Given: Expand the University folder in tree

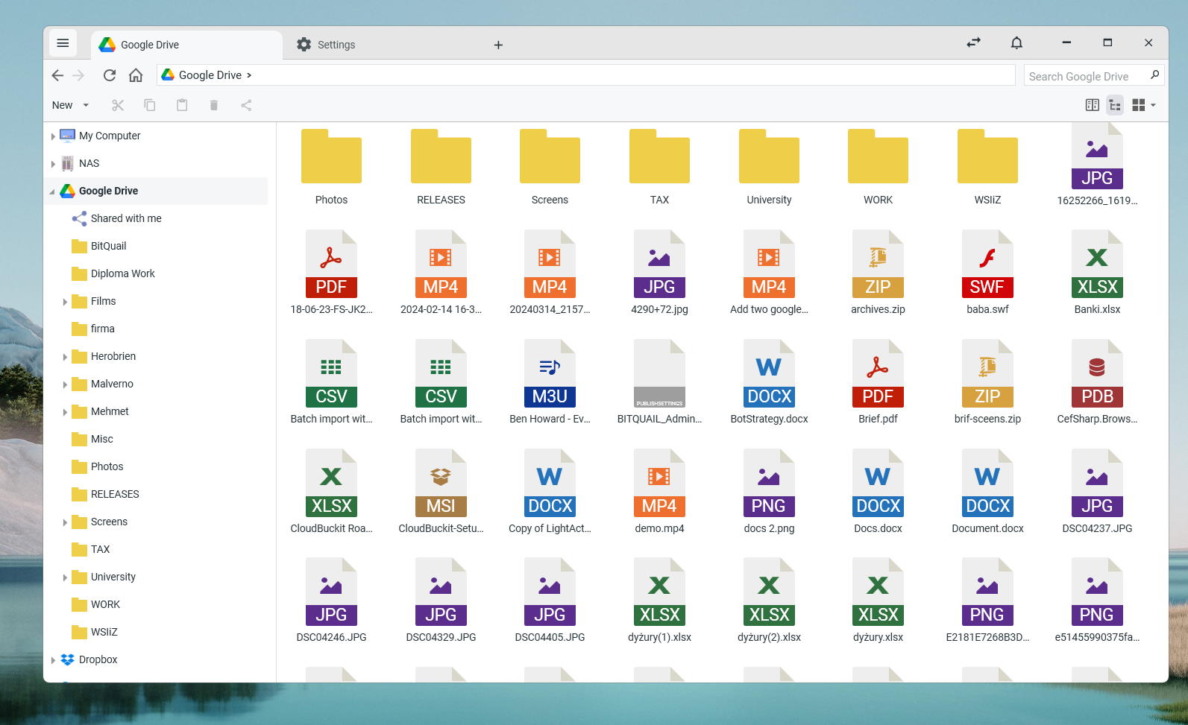Looking at the screenshot, I should pyautogui.click(x=65, y=577).
